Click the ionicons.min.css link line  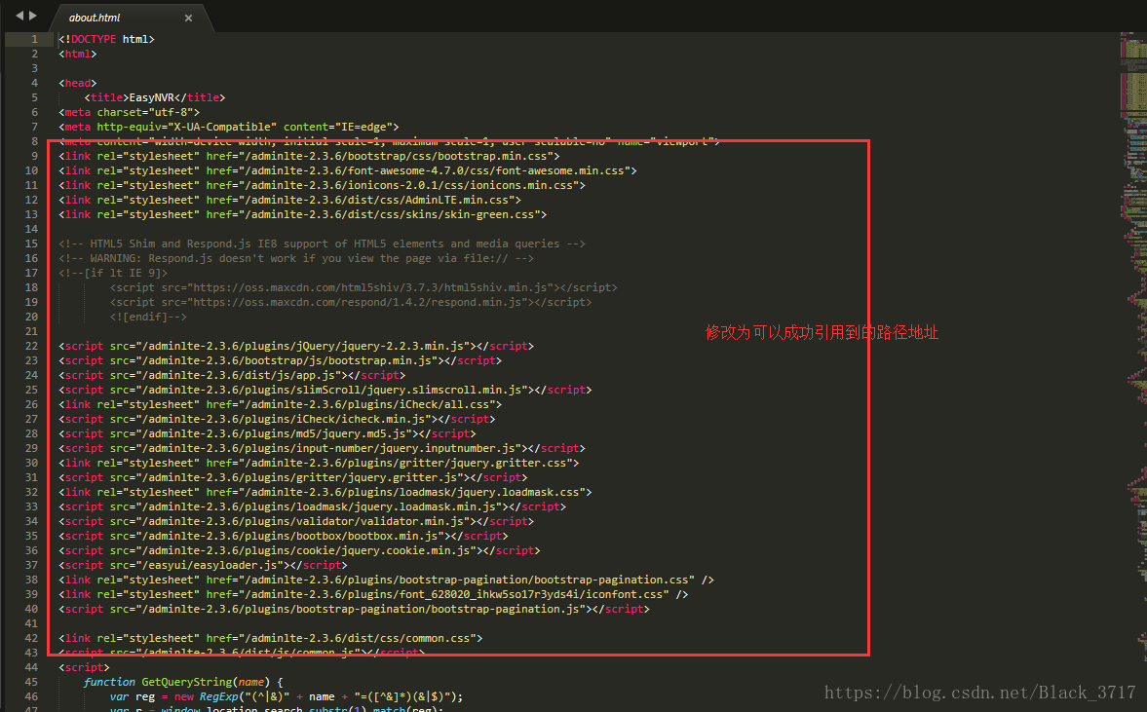pos(323,185)
